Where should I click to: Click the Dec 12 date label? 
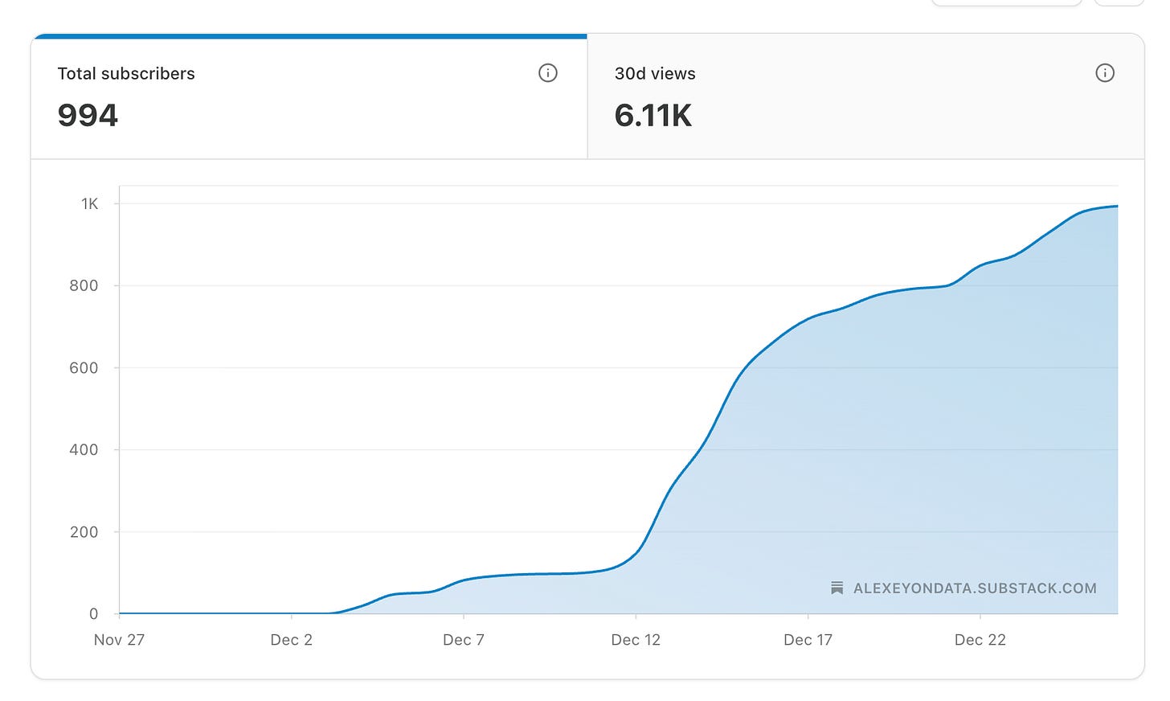[636, 640]
